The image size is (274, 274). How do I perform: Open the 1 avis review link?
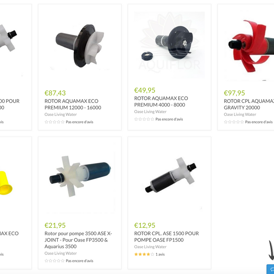click(x=160, y=254)
